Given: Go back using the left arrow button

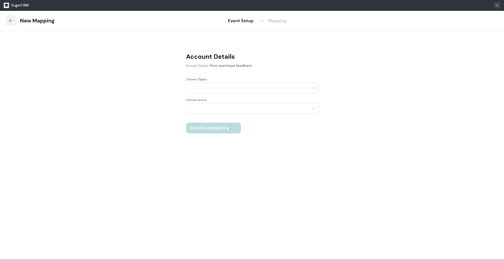Looking at the screenshot, I should (11, 21).
